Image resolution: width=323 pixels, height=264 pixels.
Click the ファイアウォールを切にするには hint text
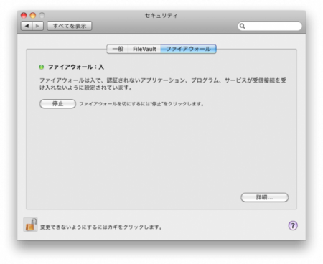(141, 104)
